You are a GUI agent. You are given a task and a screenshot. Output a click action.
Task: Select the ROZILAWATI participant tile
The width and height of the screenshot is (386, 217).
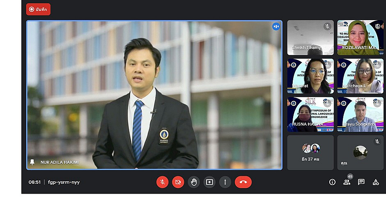(x=360, y=37)
